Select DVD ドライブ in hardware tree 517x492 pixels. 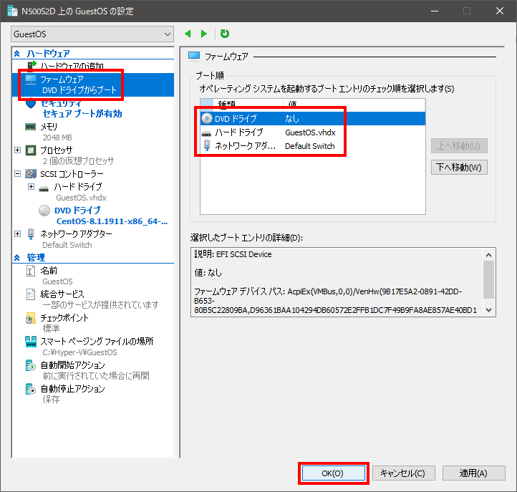[77, 211]
